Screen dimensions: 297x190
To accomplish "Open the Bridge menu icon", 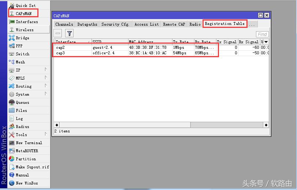I will click(x=12, y=38).
